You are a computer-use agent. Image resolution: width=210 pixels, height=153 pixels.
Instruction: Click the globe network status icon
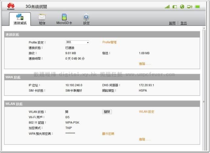pos(182,7)
